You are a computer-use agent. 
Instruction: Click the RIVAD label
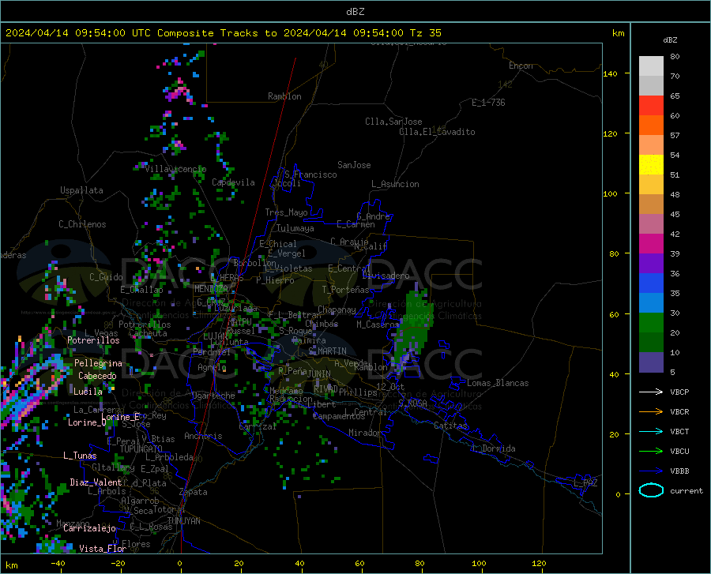(x=325, y=389)
